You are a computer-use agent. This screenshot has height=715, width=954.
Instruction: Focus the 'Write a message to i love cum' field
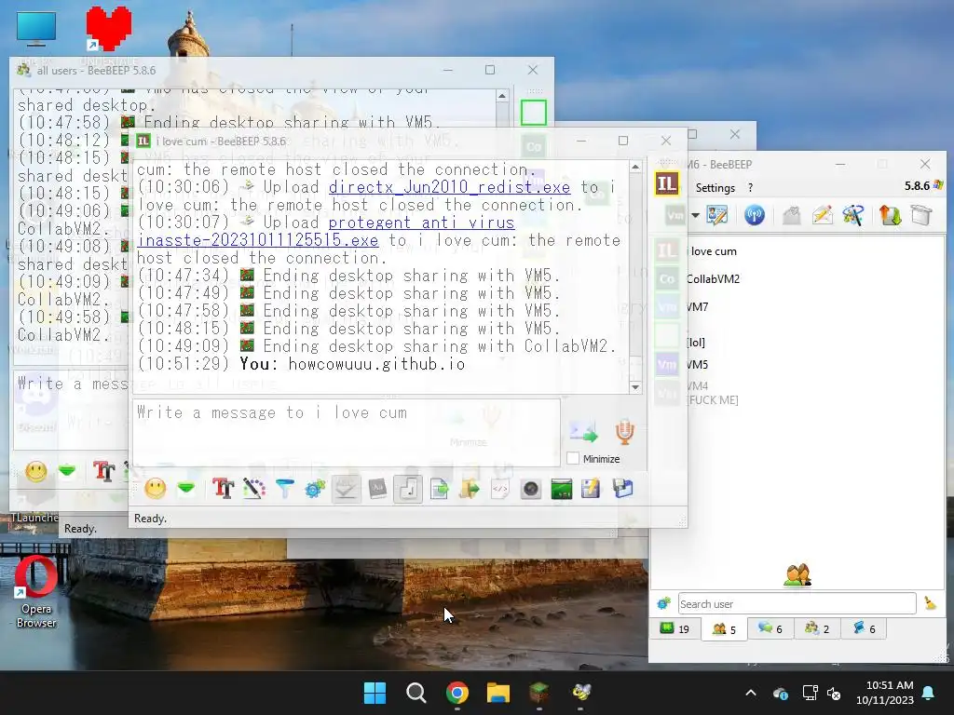347,432
